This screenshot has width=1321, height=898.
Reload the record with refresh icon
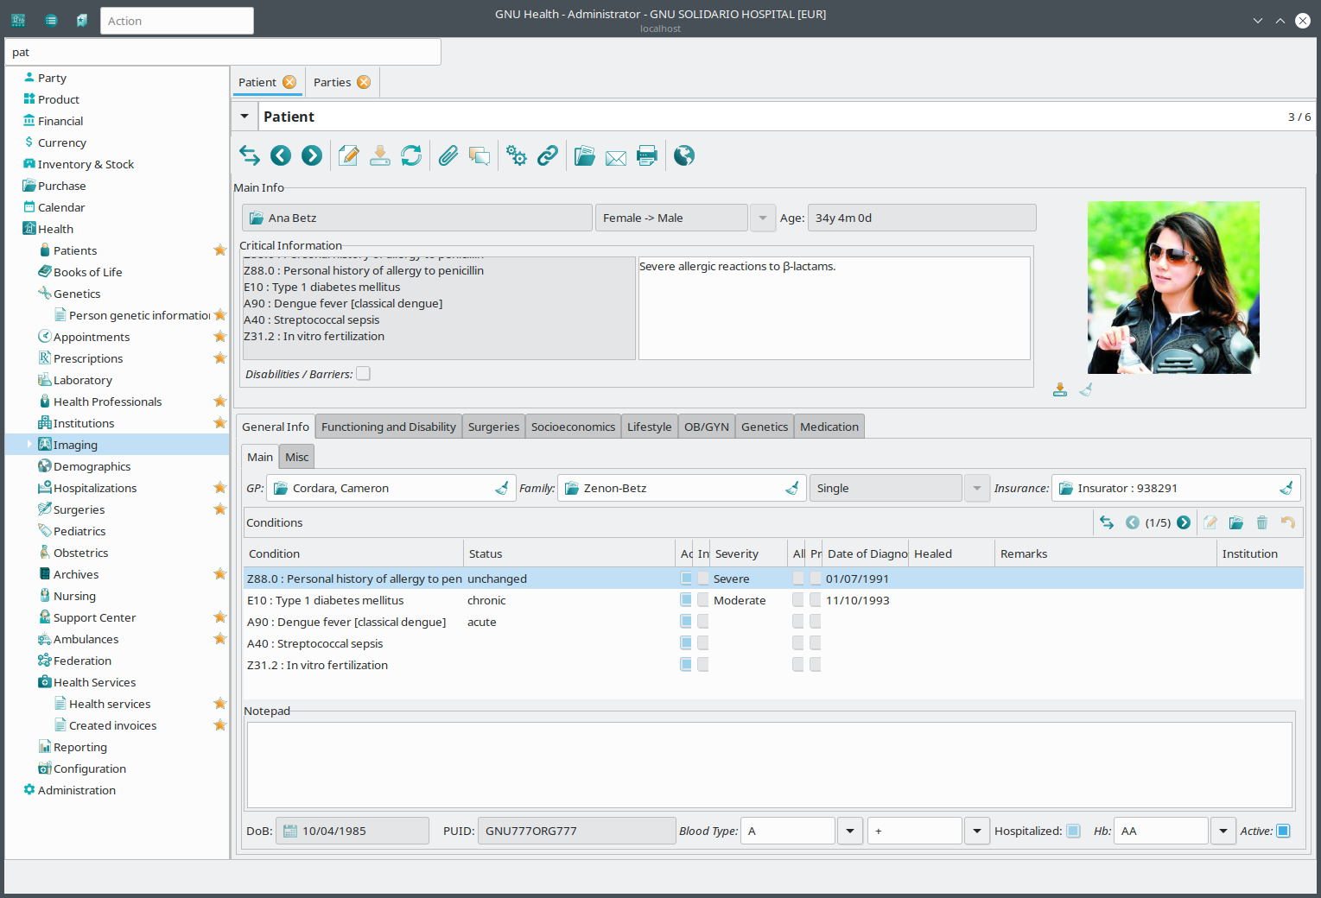(x=411, y=155)
